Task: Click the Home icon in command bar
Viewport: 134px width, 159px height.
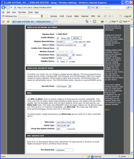Action: [x=87, y=22]
